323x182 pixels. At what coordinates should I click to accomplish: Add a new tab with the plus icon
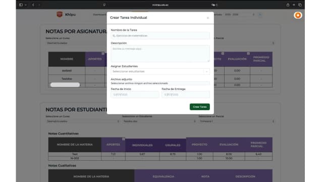click(294, 5)
